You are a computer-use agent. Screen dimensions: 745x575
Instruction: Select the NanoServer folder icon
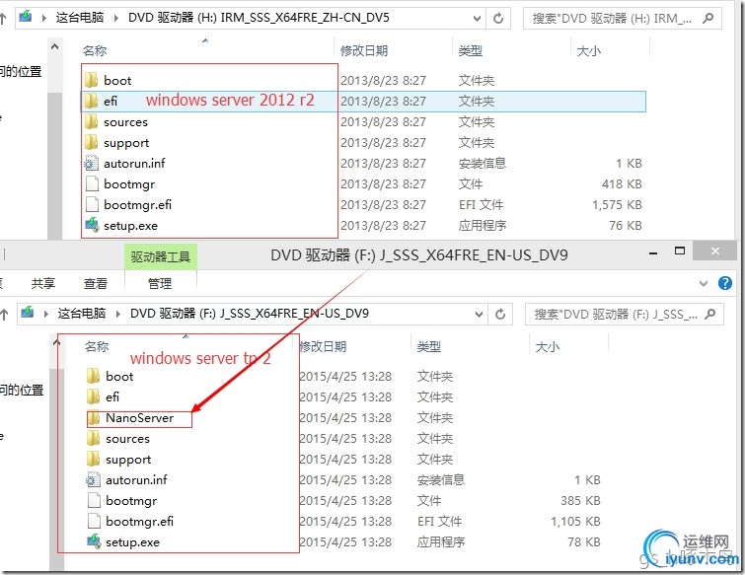coord(93,418)
